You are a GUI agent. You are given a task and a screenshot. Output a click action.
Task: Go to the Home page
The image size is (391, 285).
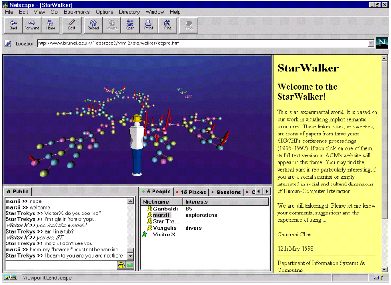51,25
